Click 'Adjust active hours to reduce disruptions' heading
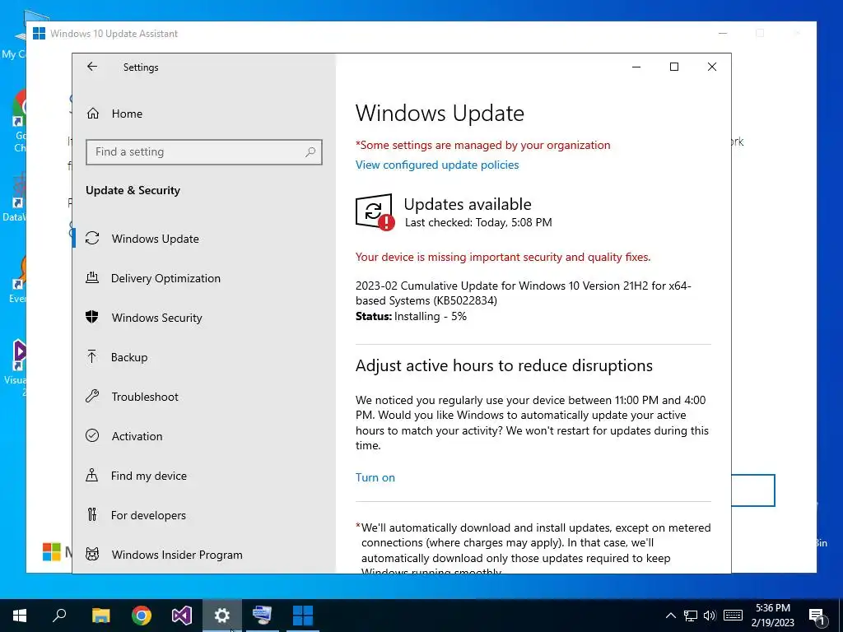This screenshot has width=843, height=632. (504, 365)
